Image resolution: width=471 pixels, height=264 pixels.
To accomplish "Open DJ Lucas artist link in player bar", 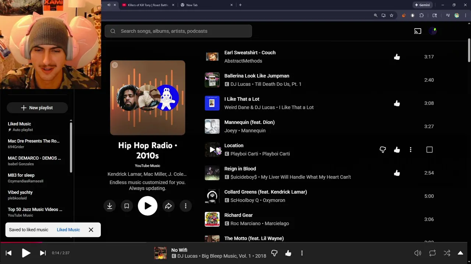I will (188, 256).
